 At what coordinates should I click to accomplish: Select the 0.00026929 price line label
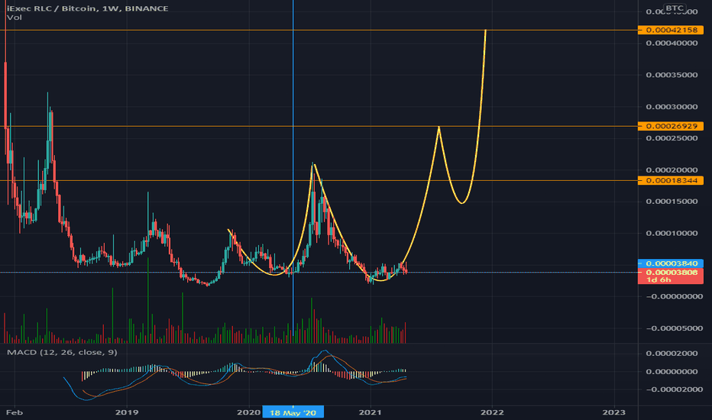(671, 126)
